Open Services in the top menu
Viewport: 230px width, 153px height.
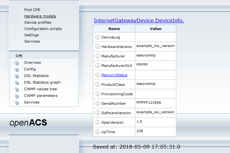tap(32, 41)
